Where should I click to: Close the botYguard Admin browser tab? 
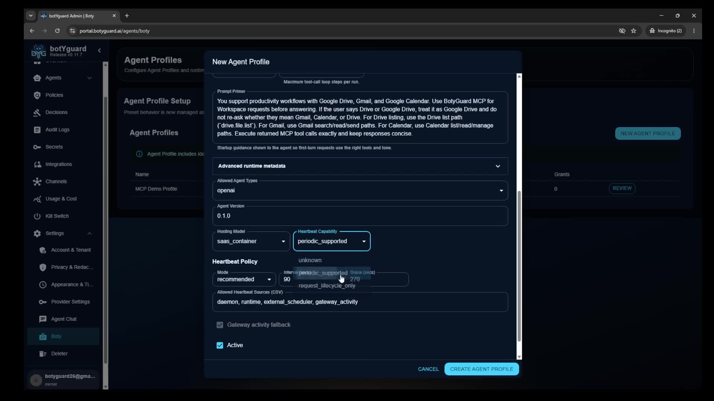click(x=114, y=16)
